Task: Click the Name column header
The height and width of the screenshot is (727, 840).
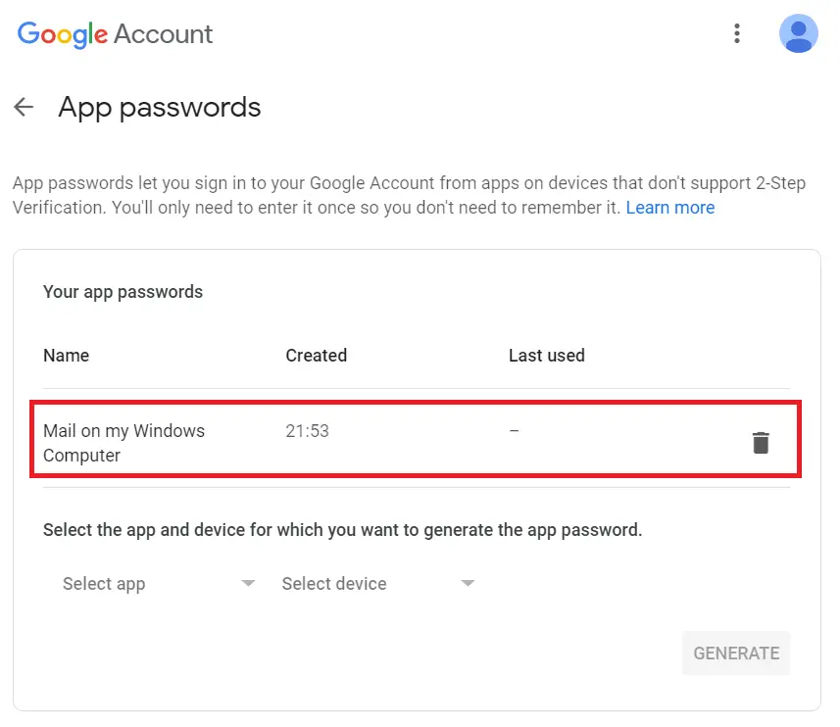Action: 66,355
